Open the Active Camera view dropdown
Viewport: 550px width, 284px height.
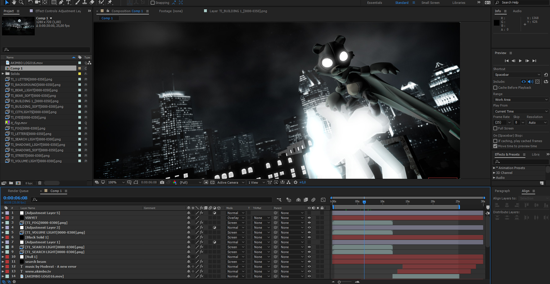[231, 183]
